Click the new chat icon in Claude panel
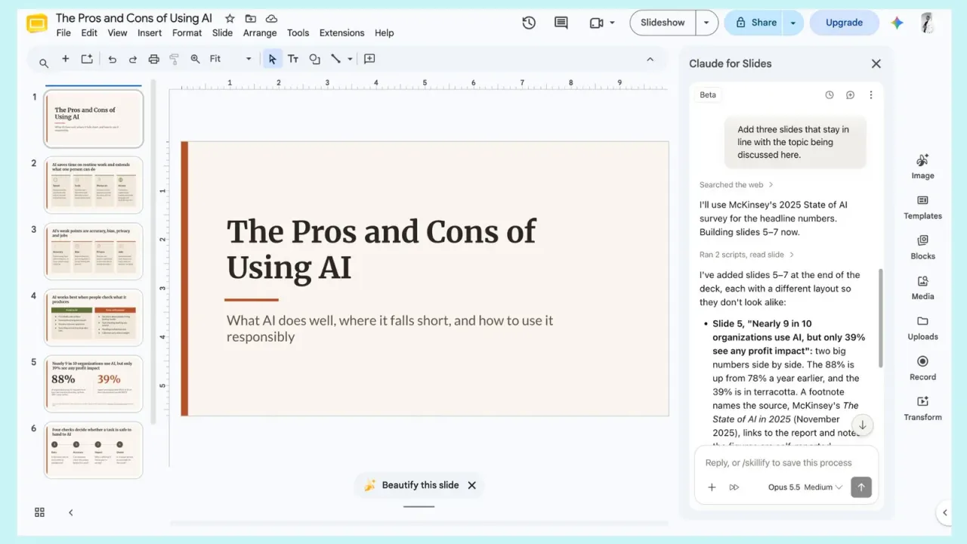967x544 pixels. tap(850, 95)
